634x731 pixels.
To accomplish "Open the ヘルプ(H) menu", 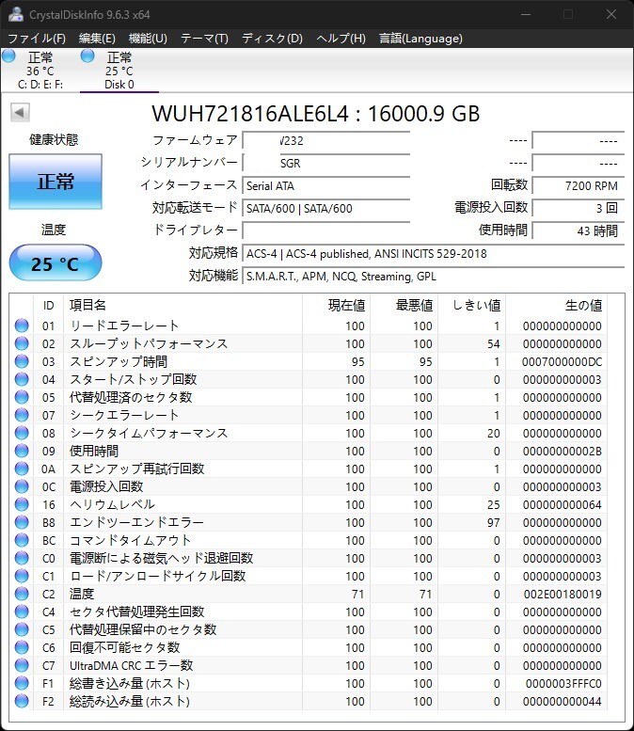I will (341, 39).
